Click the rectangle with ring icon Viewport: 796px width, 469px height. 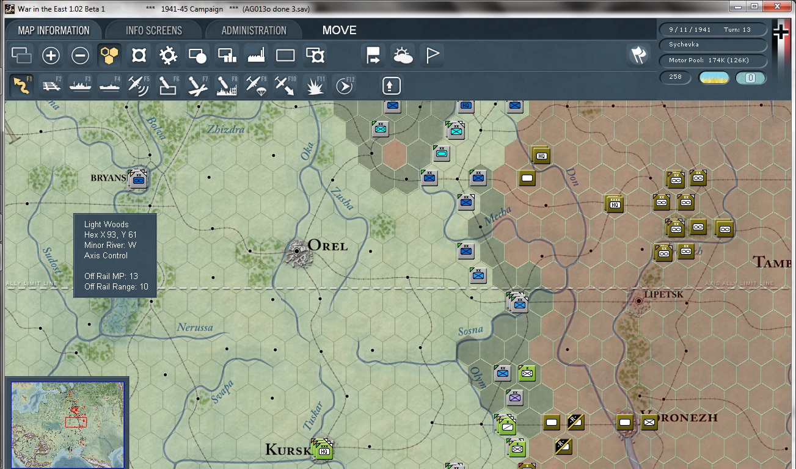(x=315, y=56)
